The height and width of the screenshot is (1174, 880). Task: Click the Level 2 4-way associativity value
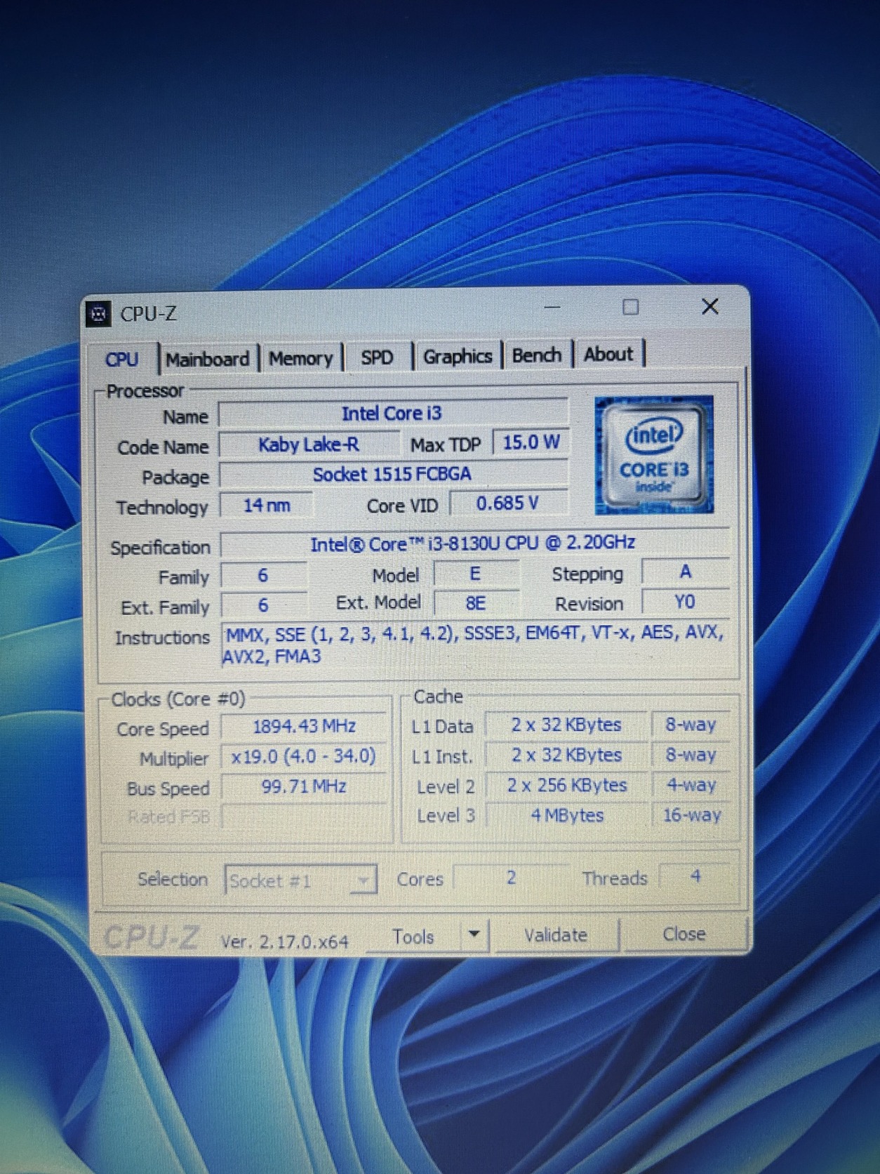692,785
